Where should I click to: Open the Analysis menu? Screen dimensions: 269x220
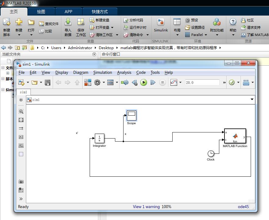click(124, 73)
